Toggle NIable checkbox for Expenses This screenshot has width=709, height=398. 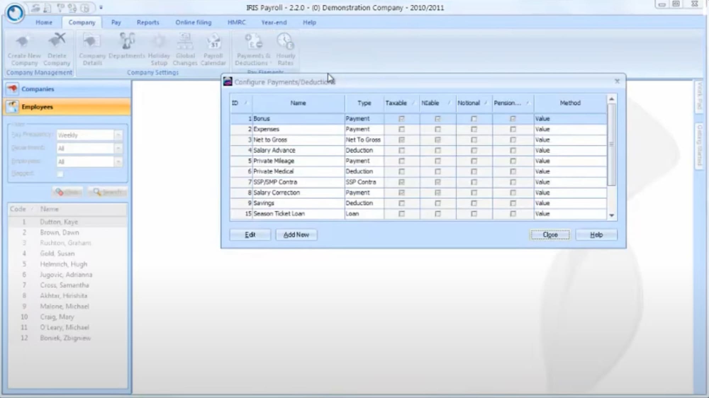point(438,129)
